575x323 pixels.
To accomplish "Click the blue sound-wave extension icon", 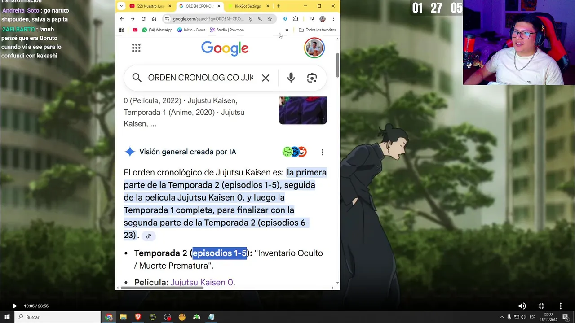I will point(284,19).
